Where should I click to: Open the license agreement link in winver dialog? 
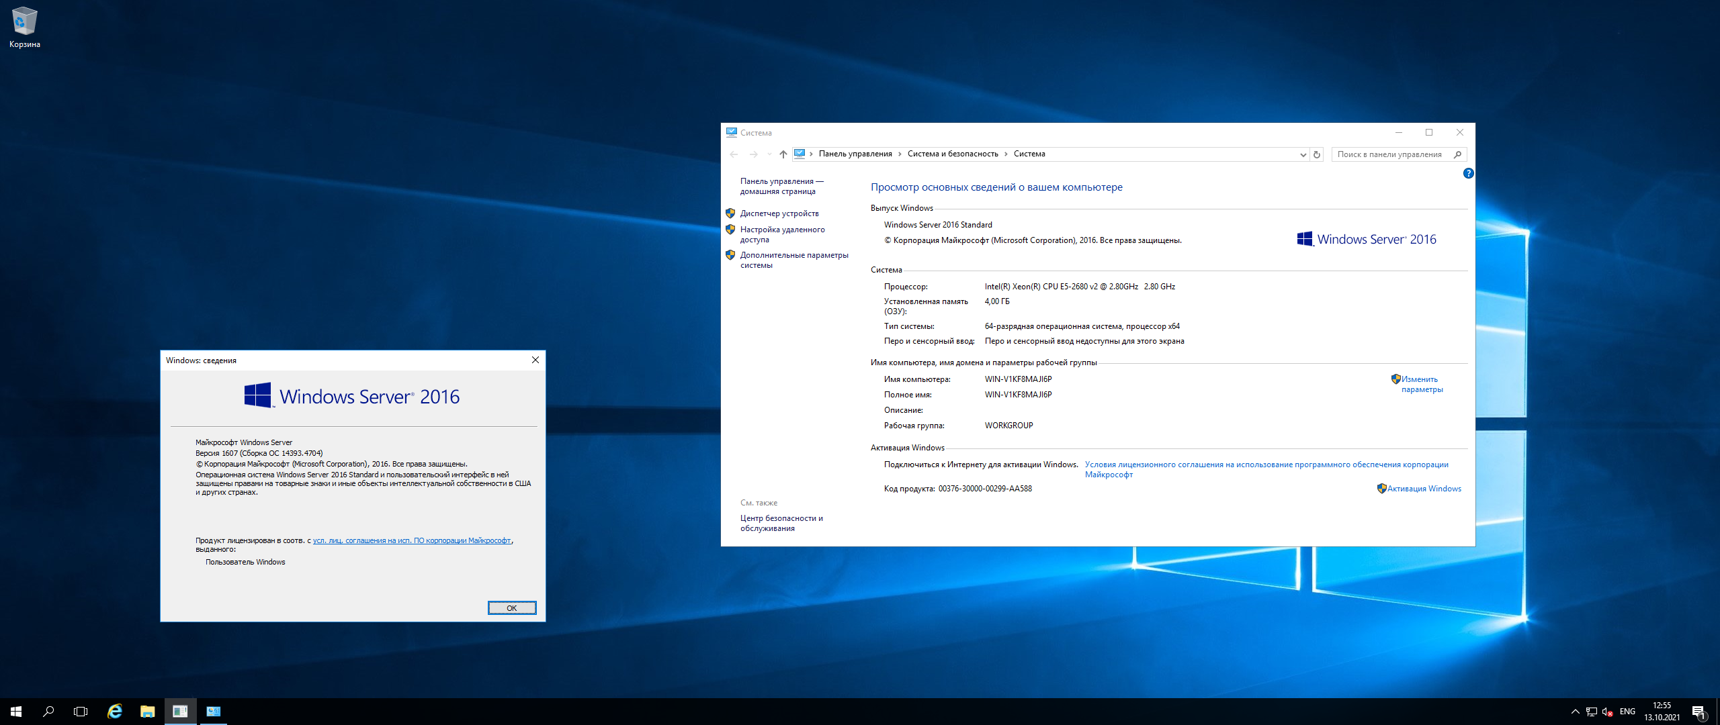[412, 540]
